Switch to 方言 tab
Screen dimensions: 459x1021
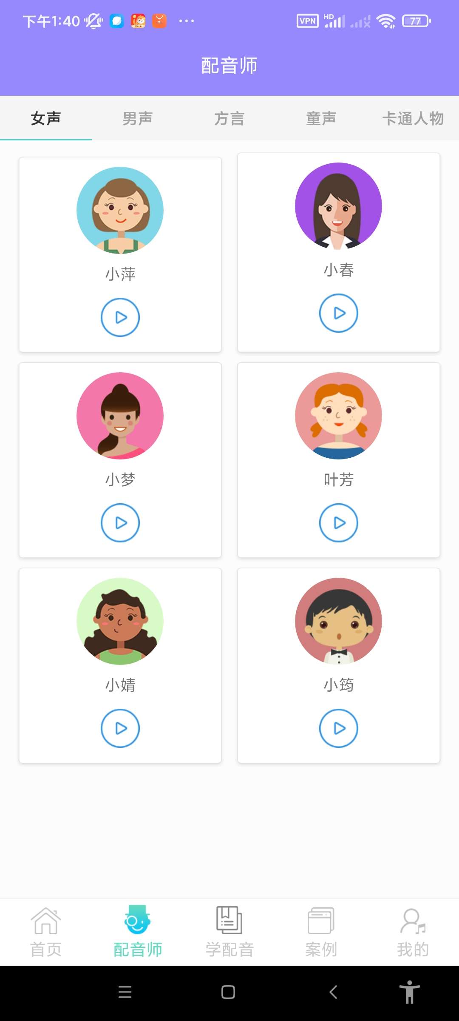pos(229,118)
